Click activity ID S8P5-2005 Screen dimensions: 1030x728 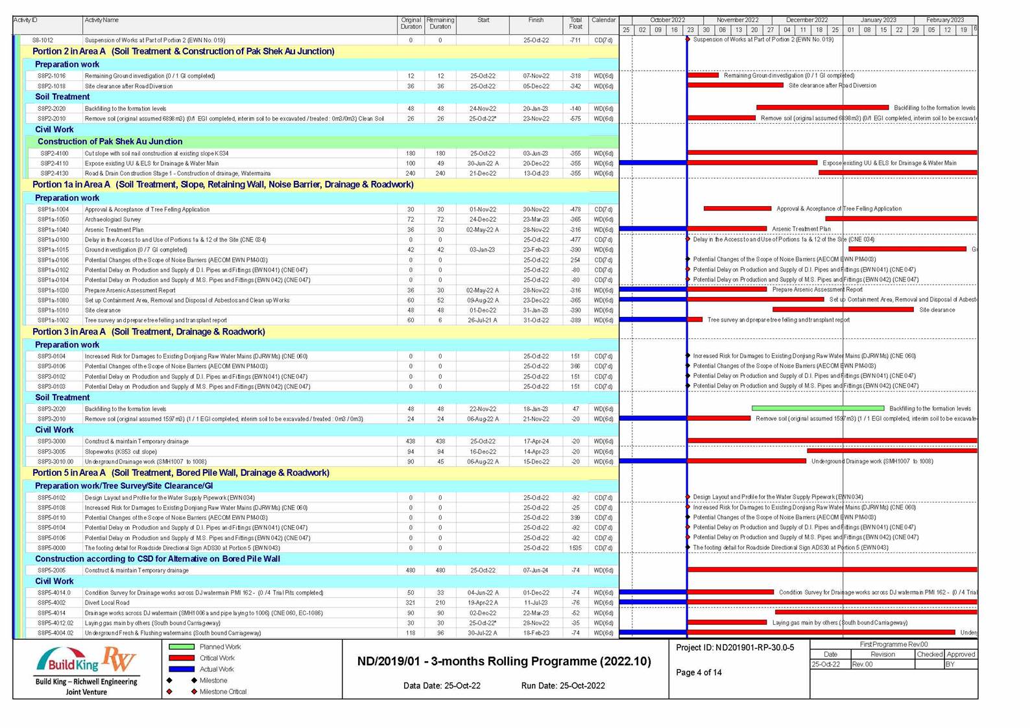click(52, 570)
